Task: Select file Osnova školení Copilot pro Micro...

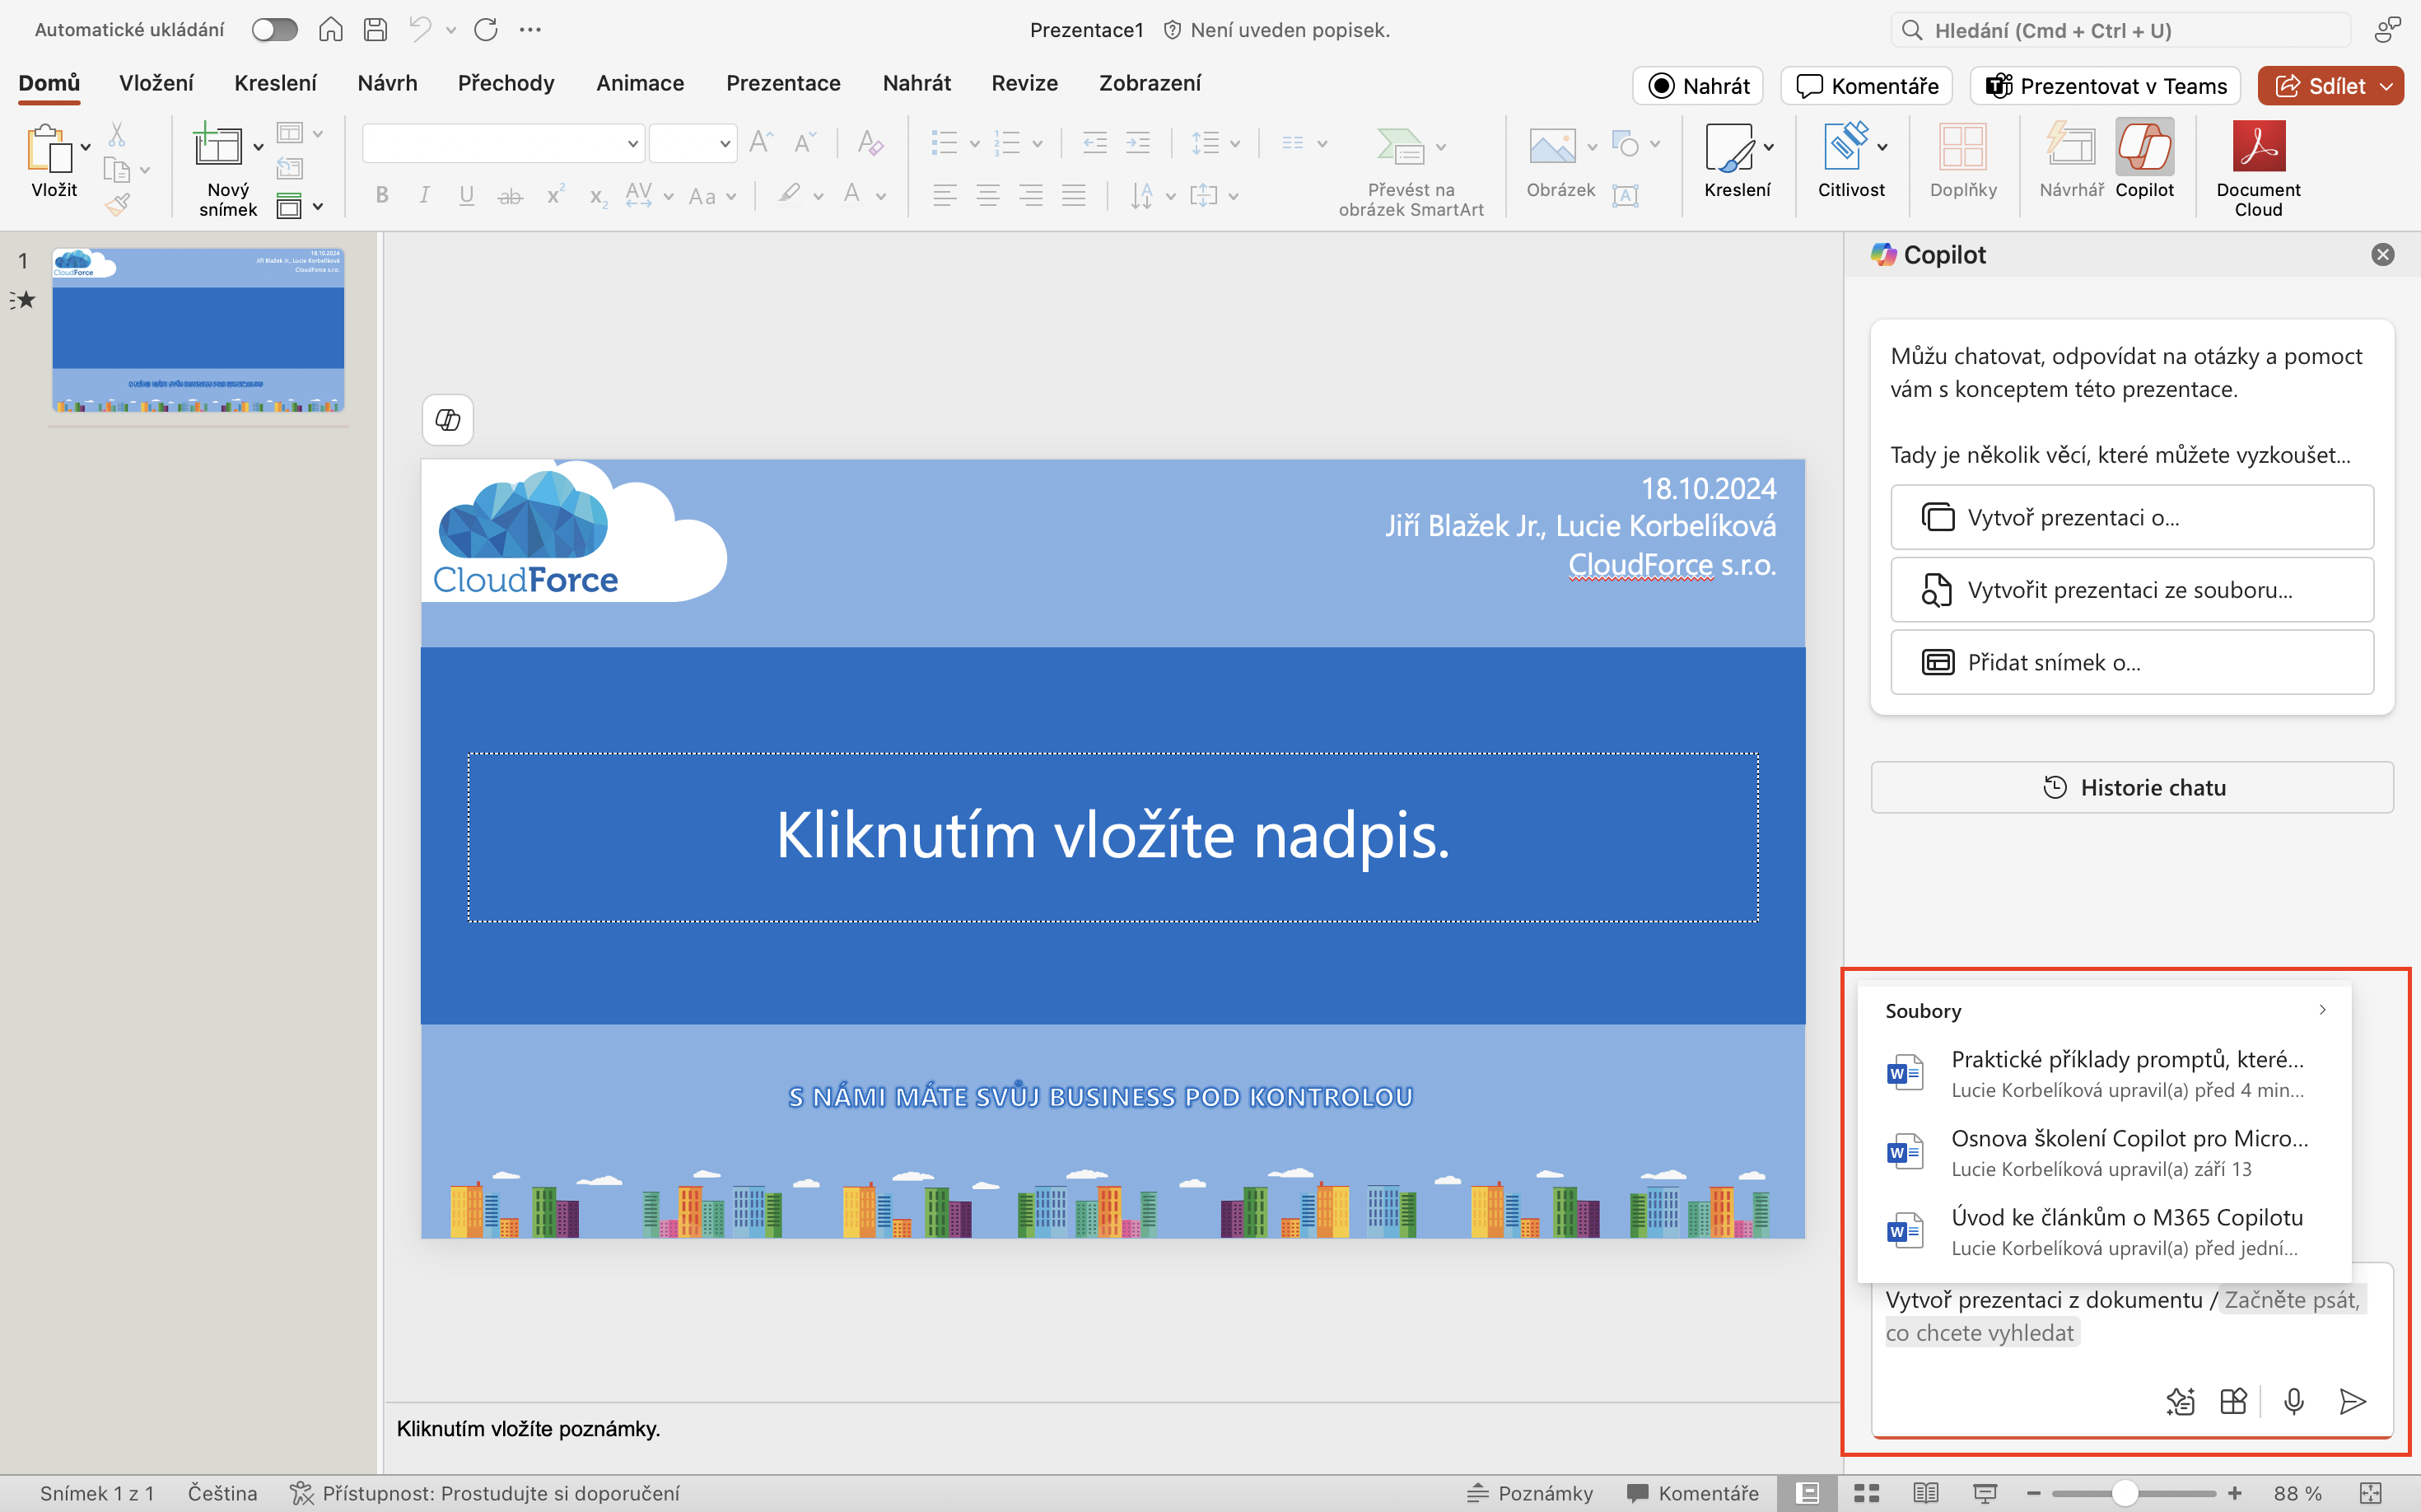Action: (2104, 1152)
